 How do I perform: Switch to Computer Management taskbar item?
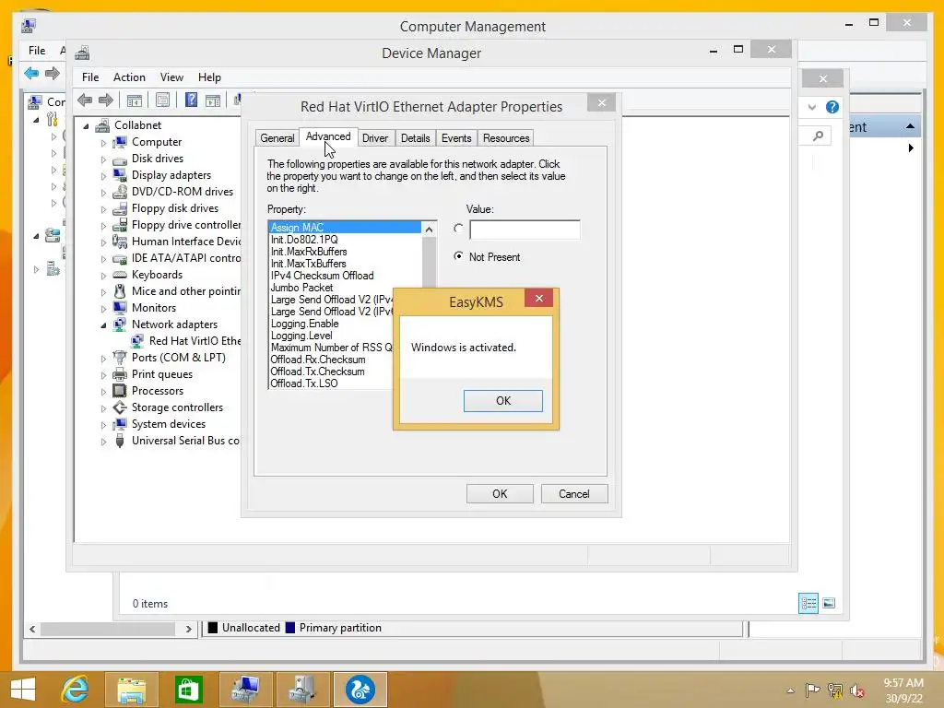[245, 690]
